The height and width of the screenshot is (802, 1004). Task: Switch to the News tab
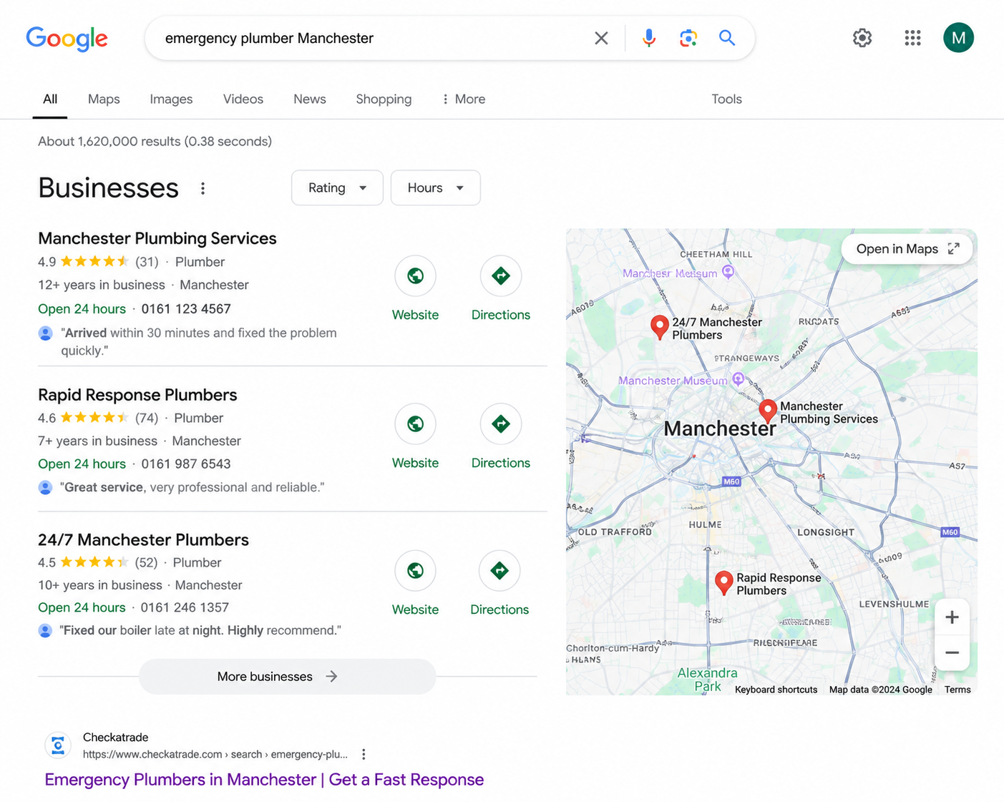[x=310, y=99]
